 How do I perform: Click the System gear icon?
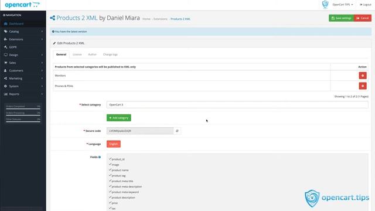click(5, 86)
